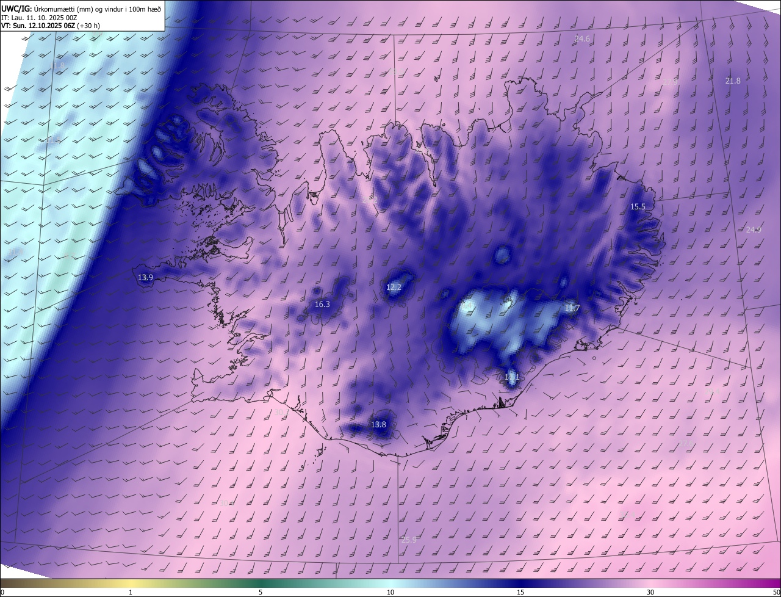
Task: Click the 12.2 value label
Action: tap(394, 287)
